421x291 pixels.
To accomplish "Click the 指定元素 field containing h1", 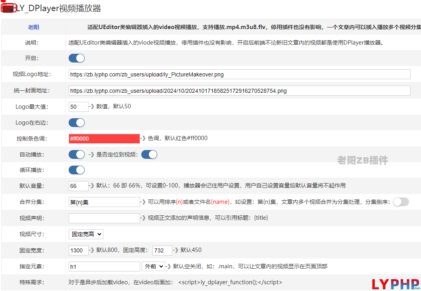I will point(104,266).
